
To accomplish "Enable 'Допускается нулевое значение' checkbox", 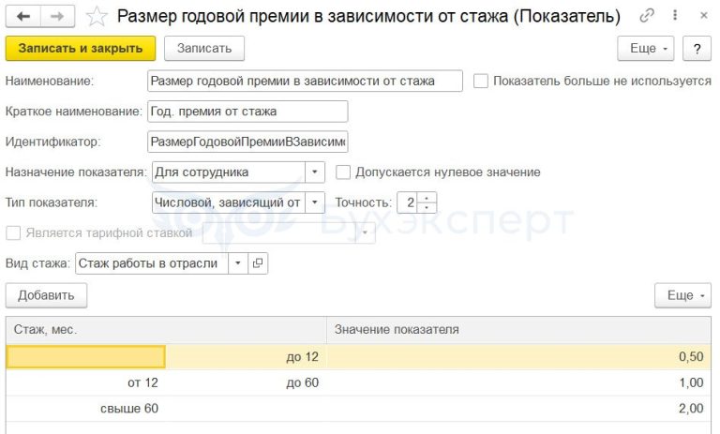I will point(343,172).
